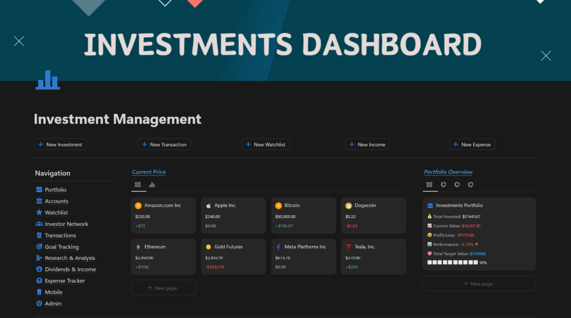The image size is (571, 318).
Task: Click the New Income button
Action: (x=368, y=144)
